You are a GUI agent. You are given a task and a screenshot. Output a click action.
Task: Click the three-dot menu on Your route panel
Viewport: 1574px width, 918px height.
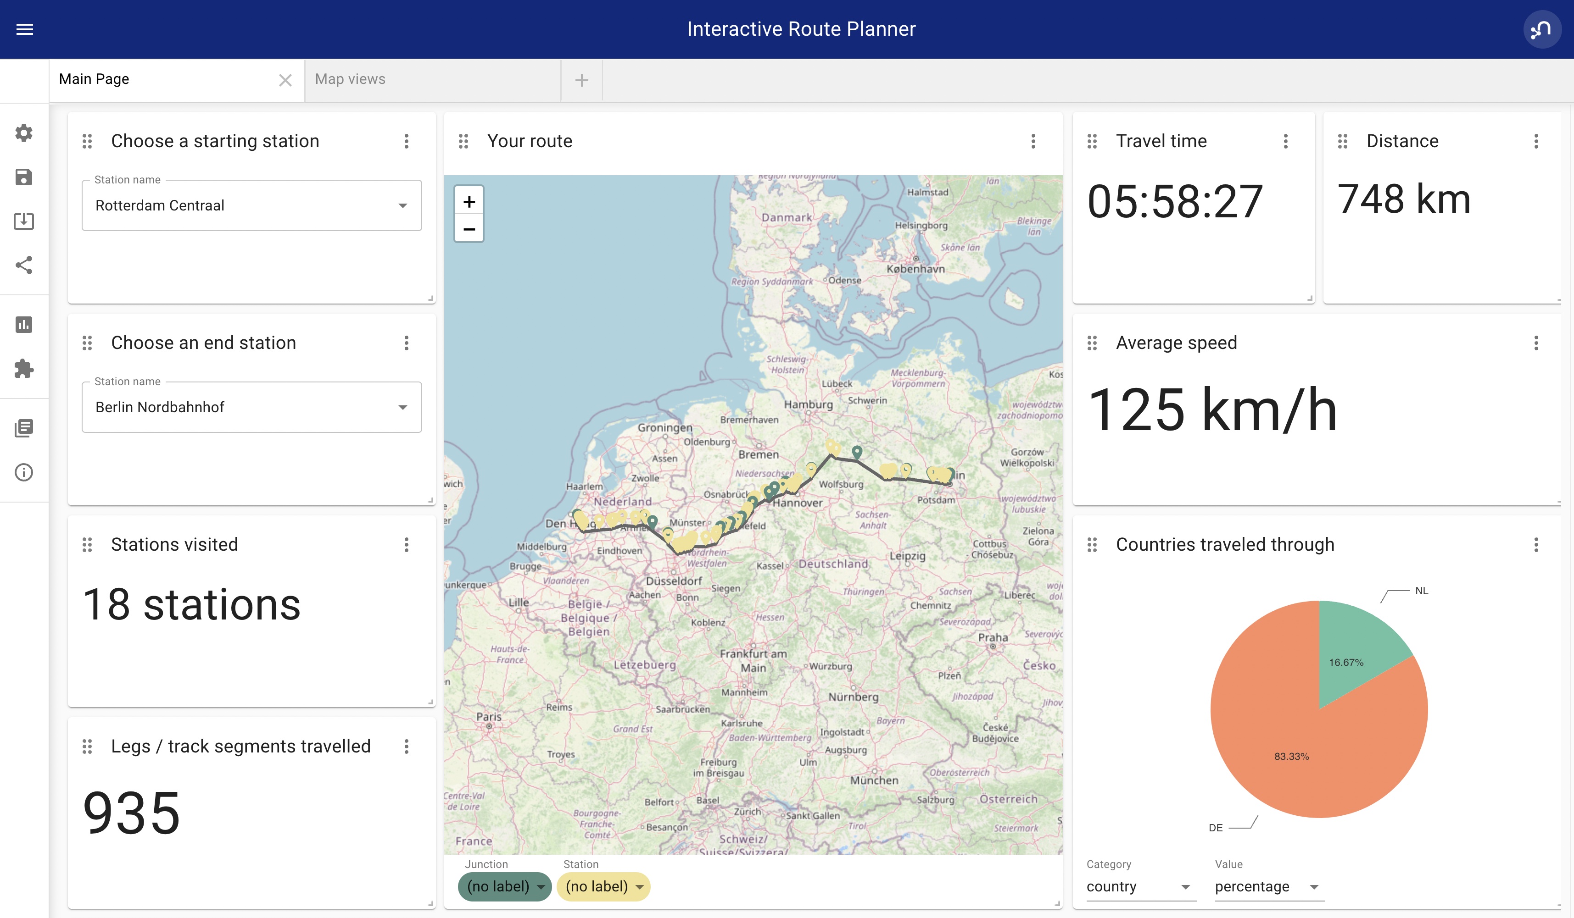tap(1034, 141)
